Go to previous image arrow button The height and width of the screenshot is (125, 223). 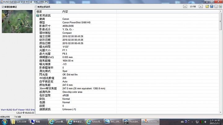click(185, 6)
